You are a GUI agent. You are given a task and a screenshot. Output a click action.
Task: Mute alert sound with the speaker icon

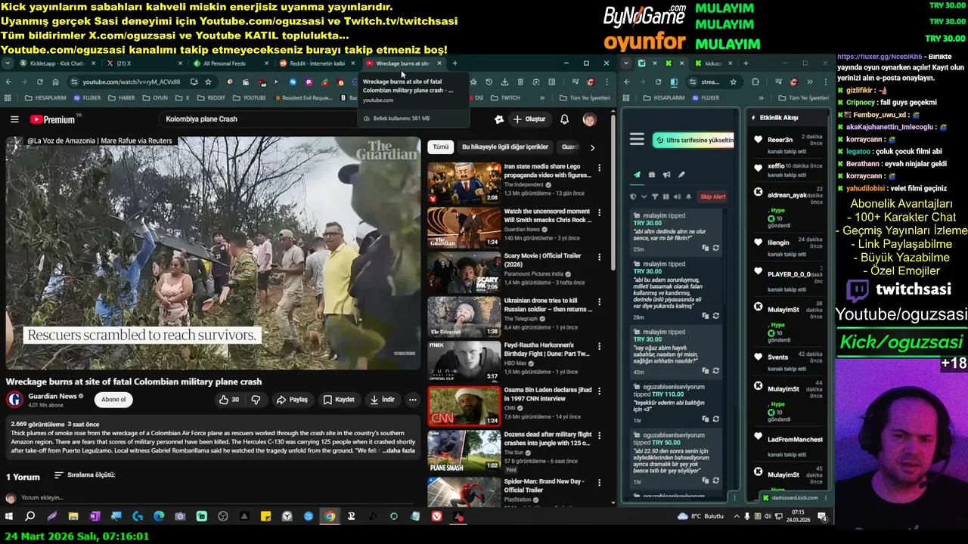click(677, 196)
